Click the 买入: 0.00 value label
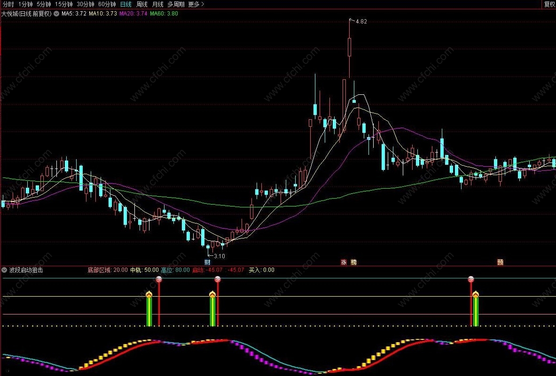The width and height of the screenshot is (556, 376). click(261, 270)
